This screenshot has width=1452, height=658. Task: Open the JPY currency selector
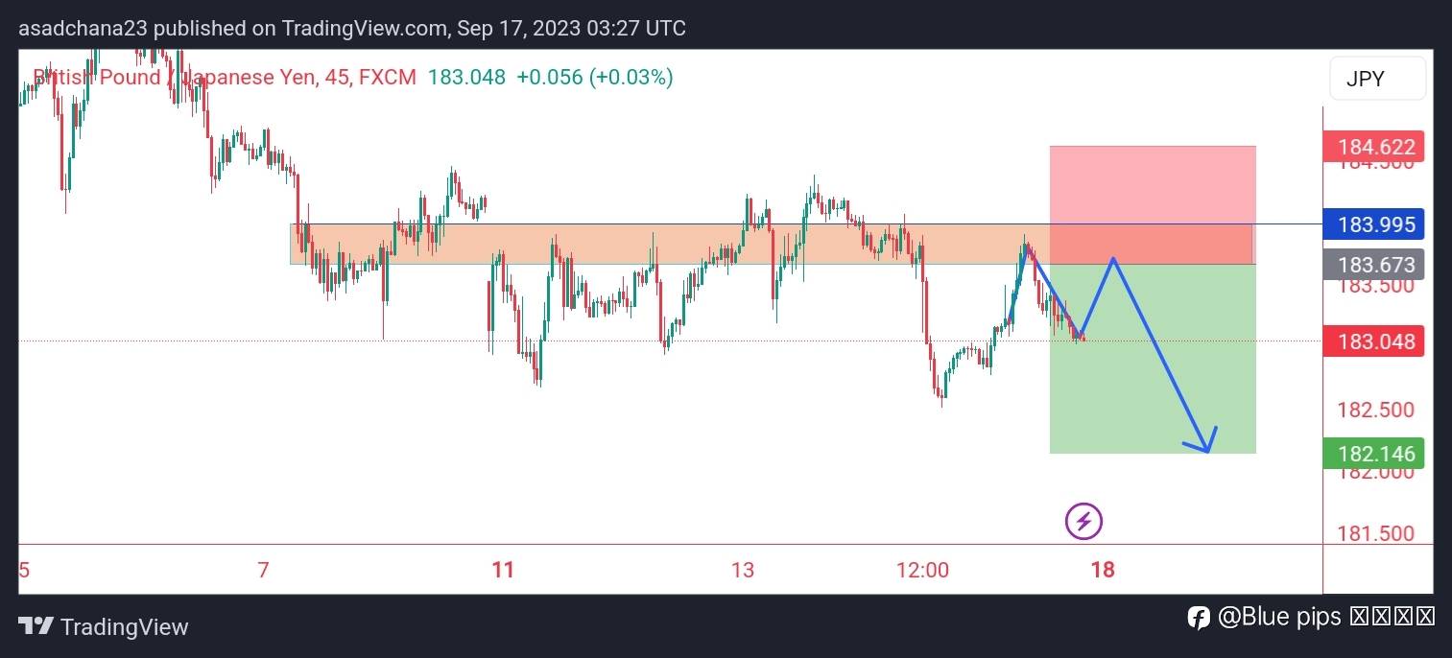click(x=1376, y=79)
